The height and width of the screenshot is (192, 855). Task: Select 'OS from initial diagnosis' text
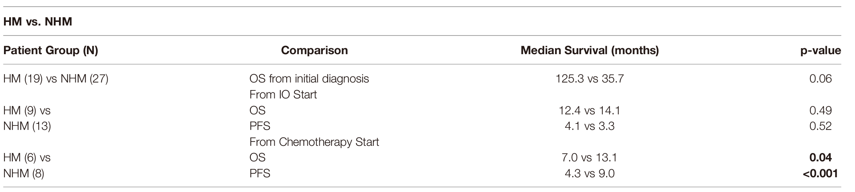click(x=309, y=78)
